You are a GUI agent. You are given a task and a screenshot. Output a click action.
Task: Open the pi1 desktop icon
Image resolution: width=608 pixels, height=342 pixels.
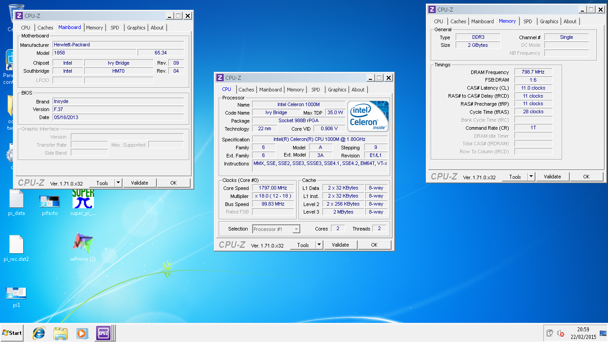click(16, 297)
